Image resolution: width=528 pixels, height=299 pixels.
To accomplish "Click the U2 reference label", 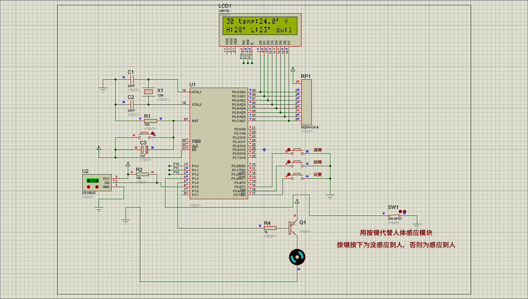I will coord(85,171).
